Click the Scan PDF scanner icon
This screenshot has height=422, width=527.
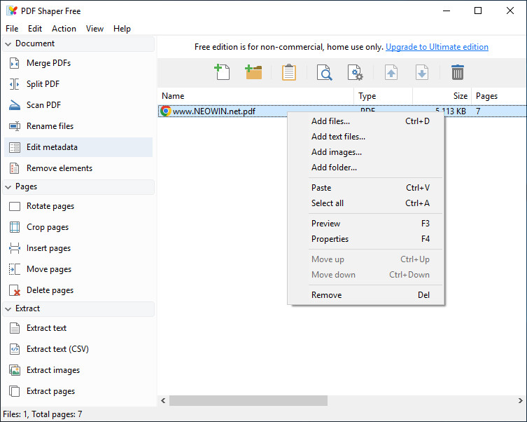pyautogui.click(x=15, y=105)
